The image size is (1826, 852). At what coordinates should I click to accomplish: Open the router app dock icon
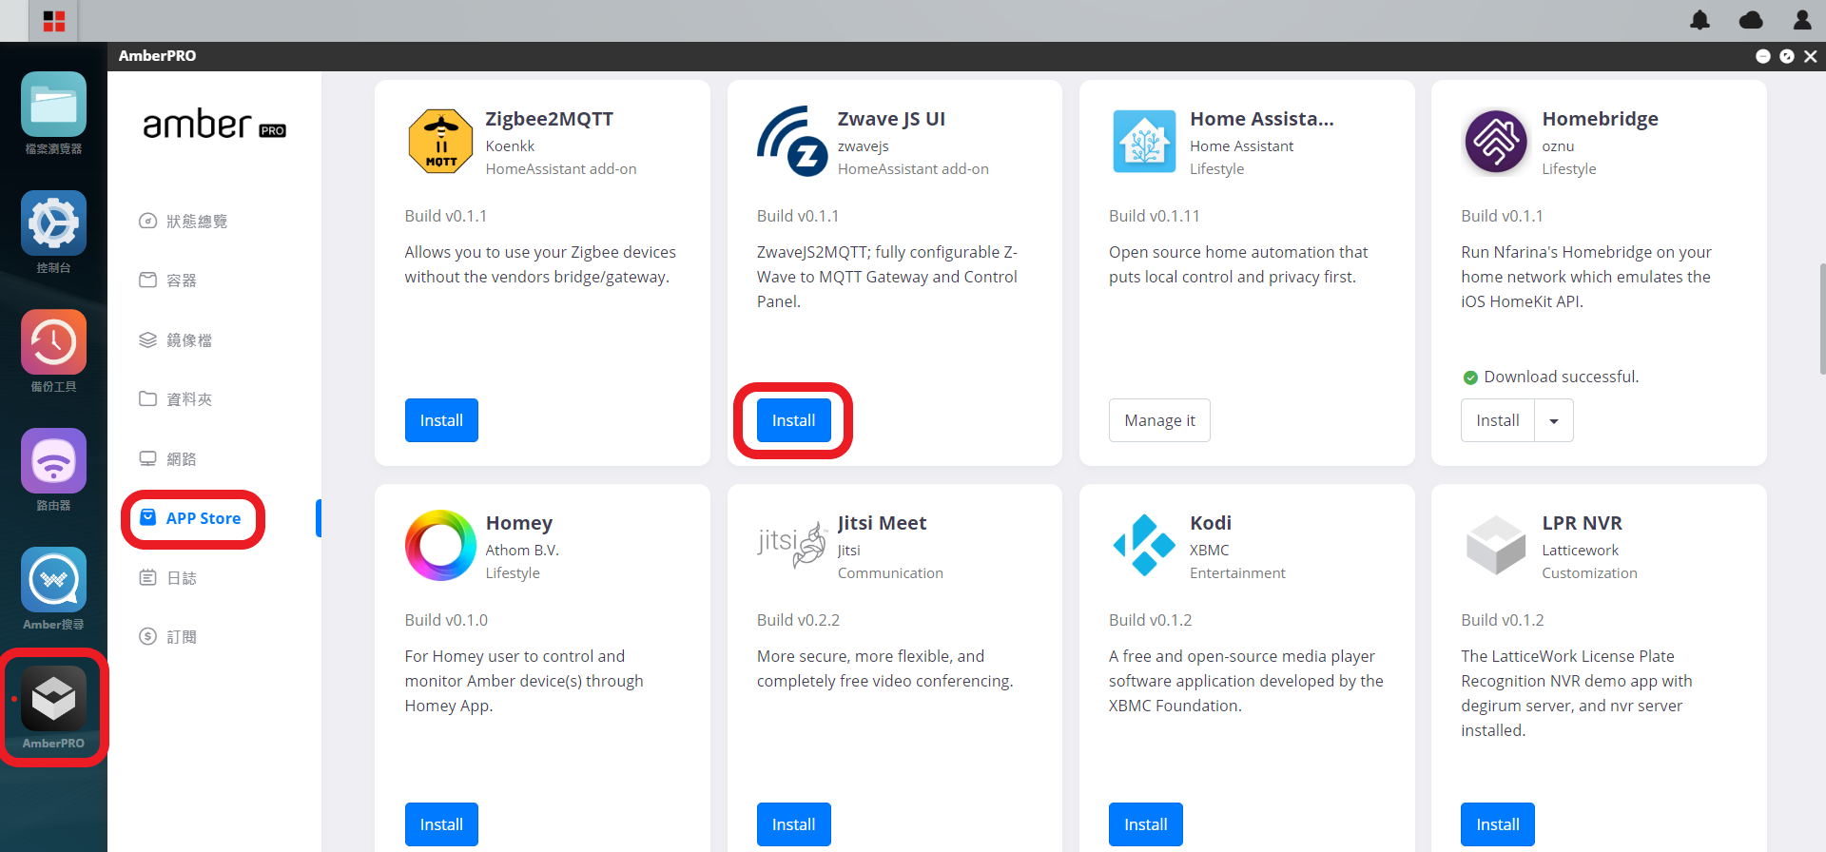click(x=53, y=461)
